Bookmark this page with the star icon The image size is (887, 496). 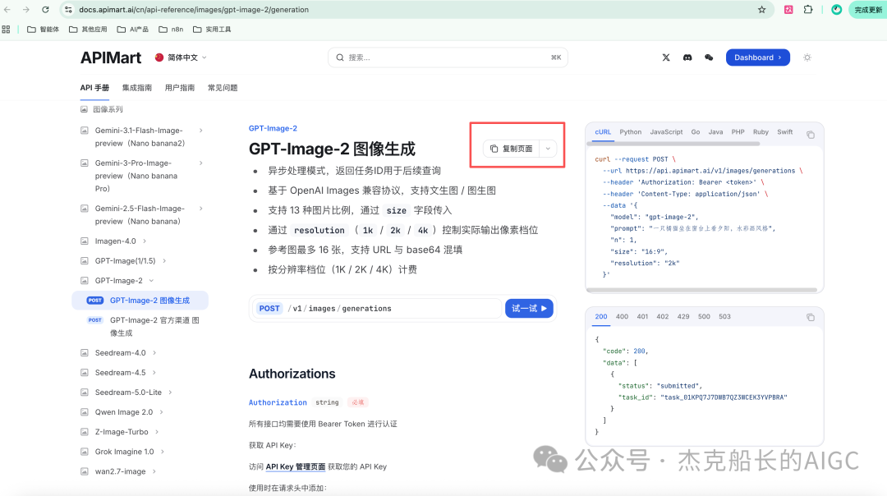coord(762,10)
